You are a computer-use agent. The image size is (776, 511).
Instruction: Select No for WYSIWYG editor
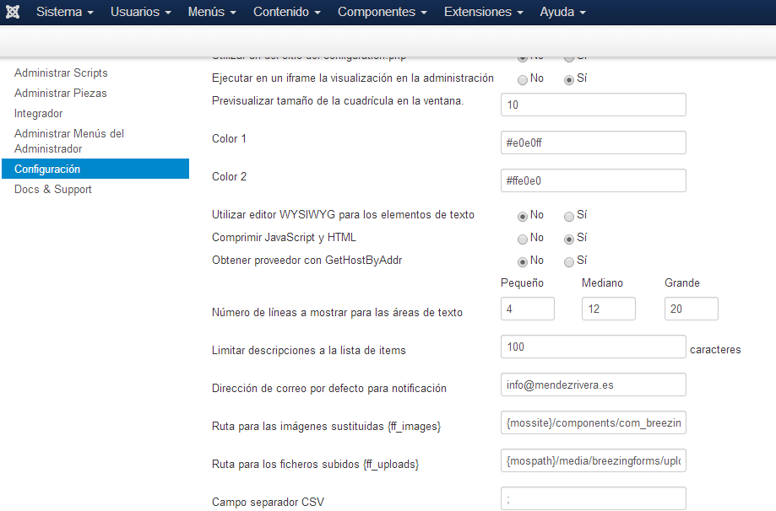point(522,216)
